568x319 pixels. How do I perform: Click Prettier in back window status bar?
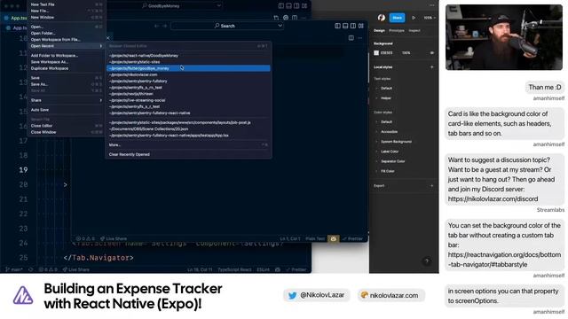tap(296, 269)
